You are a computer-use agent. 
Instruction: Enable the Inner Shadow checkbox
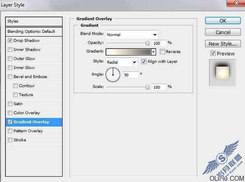[x=10, y=50]
